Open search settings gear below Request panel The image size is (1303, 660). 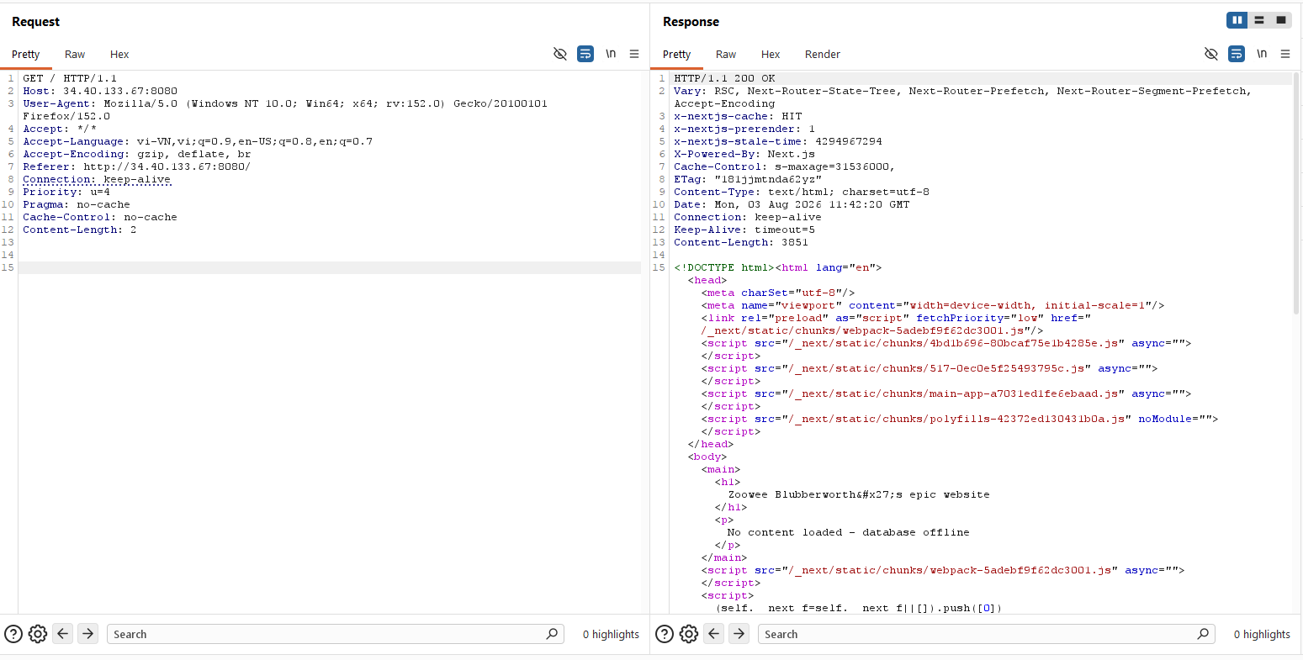38,634
